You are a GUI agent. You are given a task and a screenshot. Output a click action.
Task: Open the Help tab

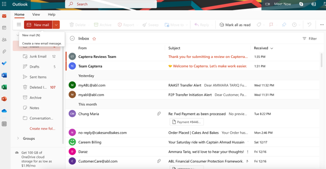coord(51,15)
